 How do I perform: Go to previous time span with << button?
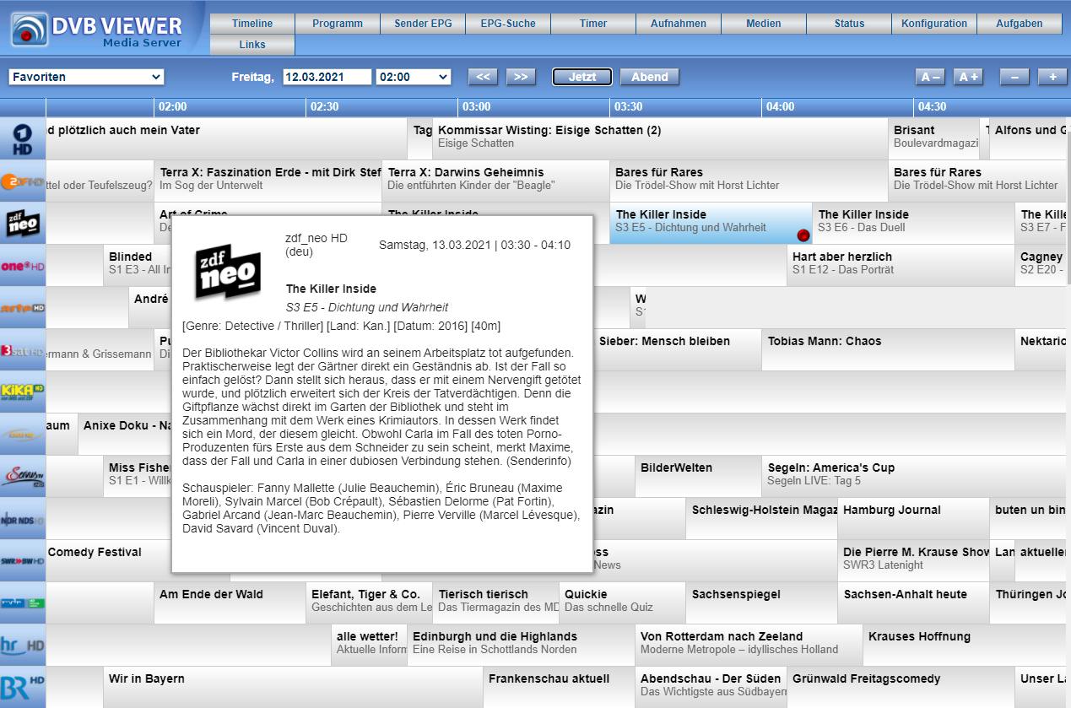483,77
